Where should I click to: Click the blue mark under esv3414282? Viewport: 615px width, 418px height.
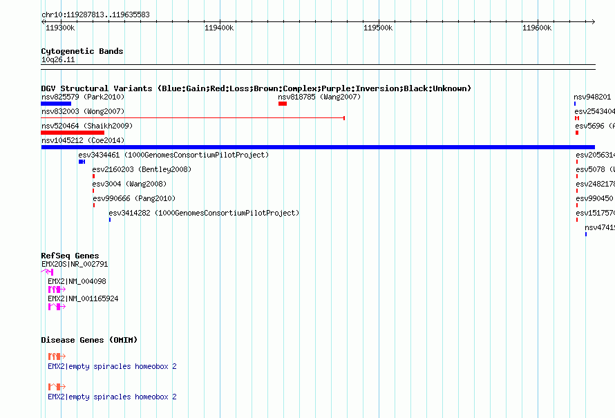click(110, 220)
